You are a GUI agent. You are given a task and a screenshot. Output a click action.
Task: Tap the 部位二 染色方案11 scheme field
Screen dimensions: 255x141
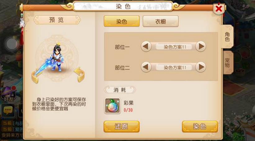pos(175,67)
